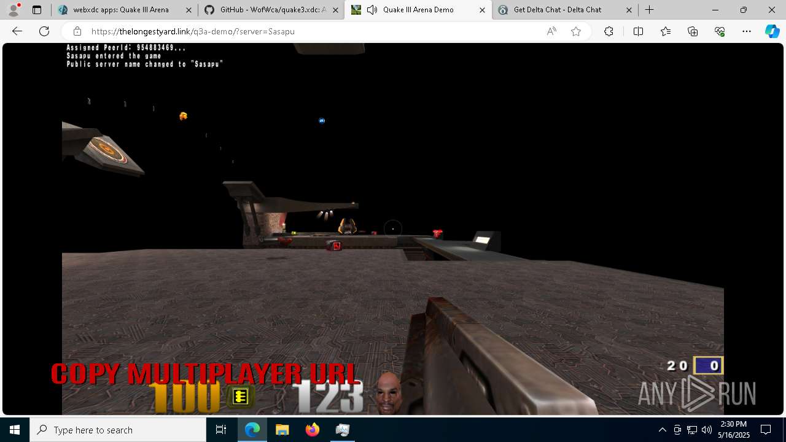Screen dimensions: 786x442
Task: Refresh the current page
Action: point(44,31)
